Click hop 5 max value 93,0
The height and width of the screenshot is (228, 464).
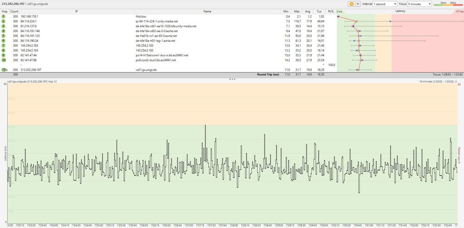click(298, 36)
